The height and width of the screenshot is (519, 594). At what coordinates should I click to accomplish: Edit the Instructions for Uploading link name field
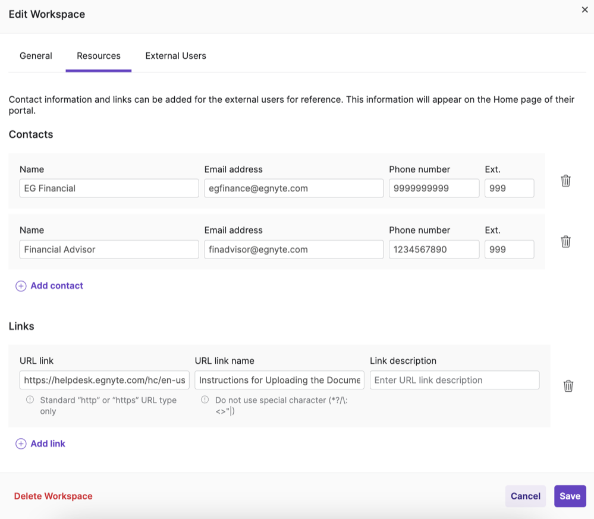click(x=279, y=380)
